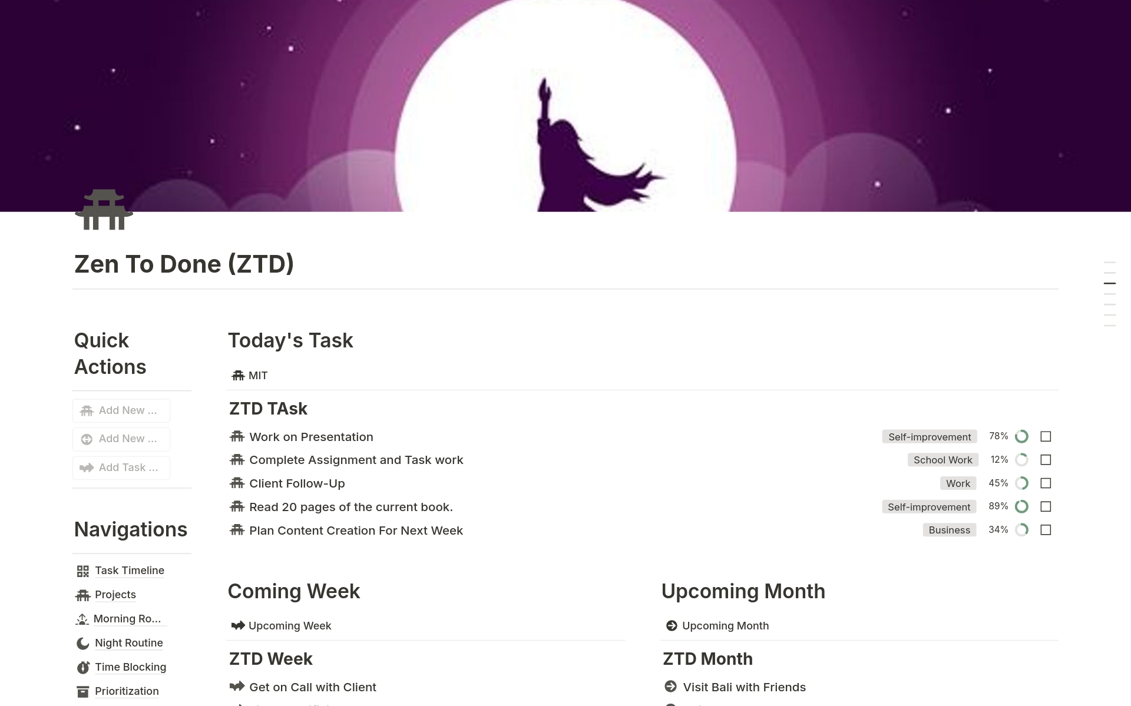Expand the ZTD Week section
The image size is (1131, 706).
click(271, 659)
